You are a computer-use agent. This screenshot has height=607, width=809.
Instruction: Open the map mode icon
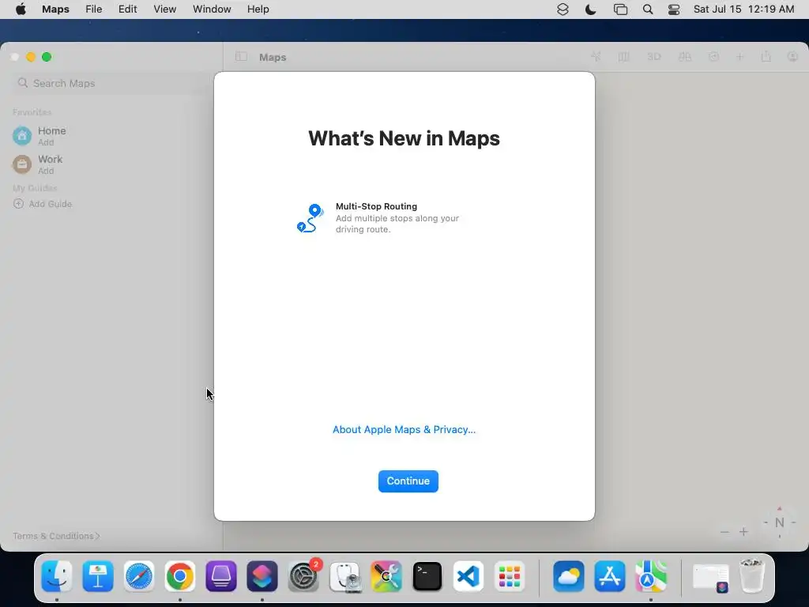624,57
